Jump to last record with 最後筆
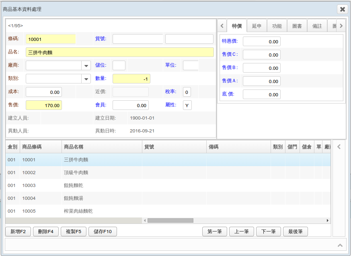The image size is (351, 256). coord(296,232)
